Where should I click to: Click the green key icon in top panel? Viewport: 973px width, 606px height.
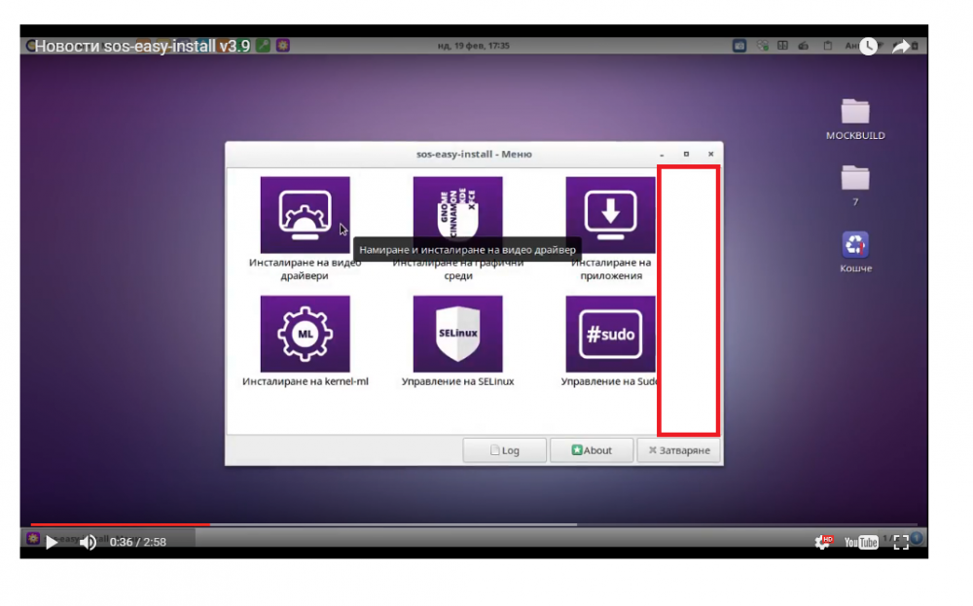point(263,46)
